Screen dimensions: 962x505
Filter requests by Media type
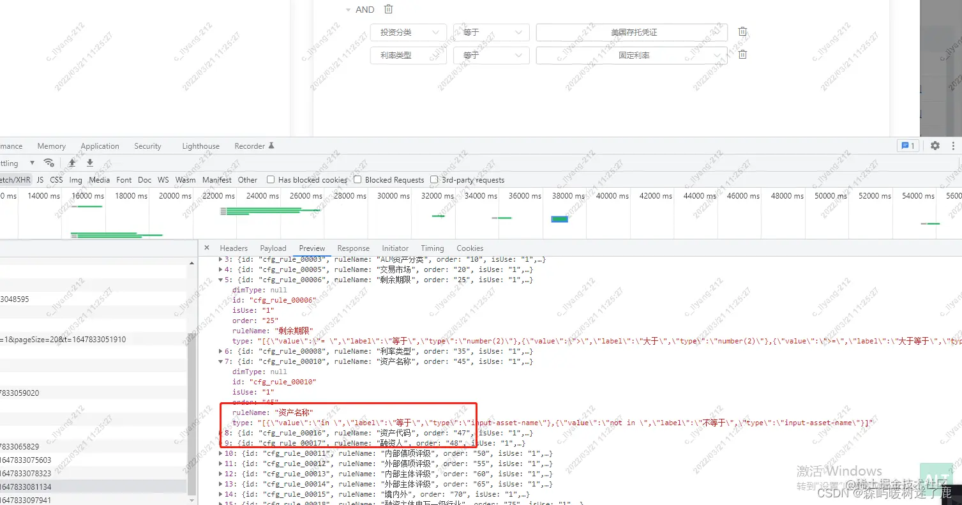point(99,180)
